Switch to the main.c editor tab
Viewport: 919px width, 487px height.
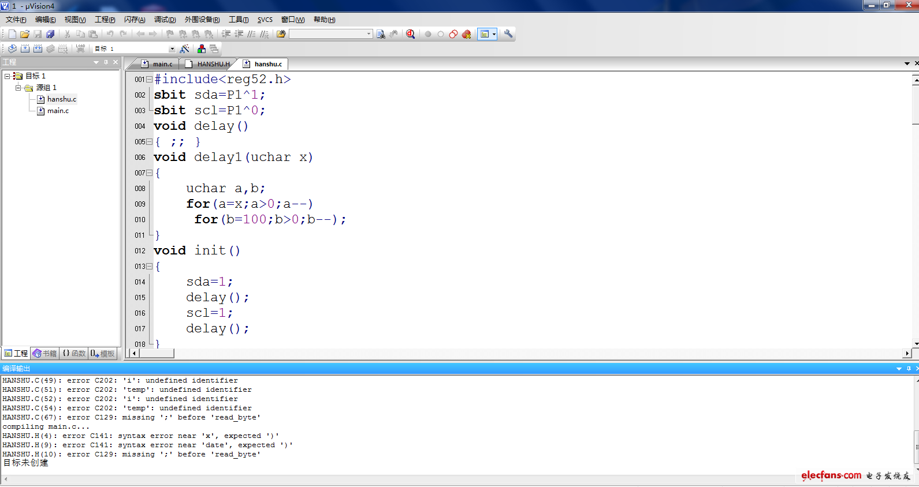point(157,64)
